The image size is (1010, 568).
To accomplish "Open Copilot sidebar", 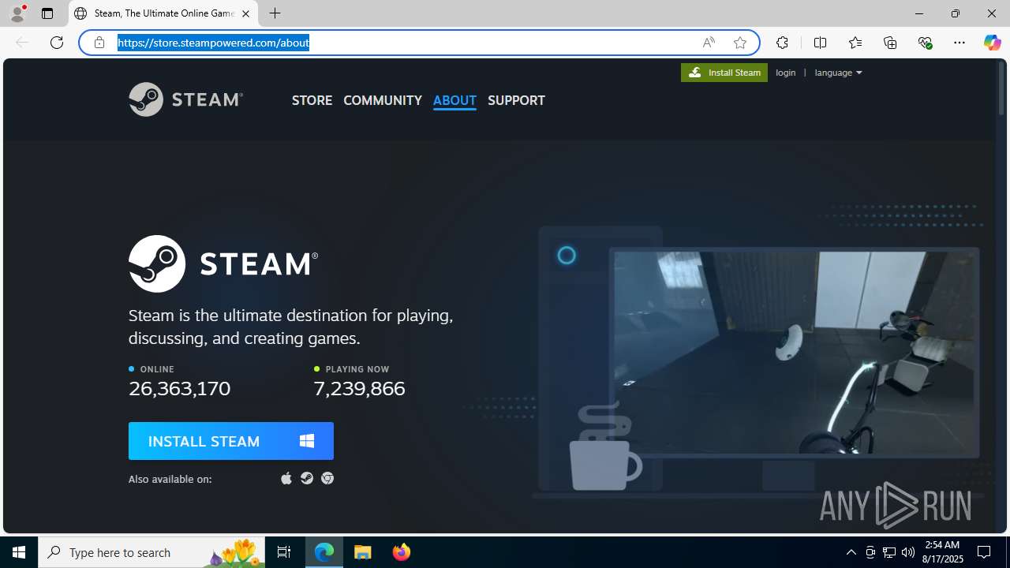I will (x=992, y=43).
